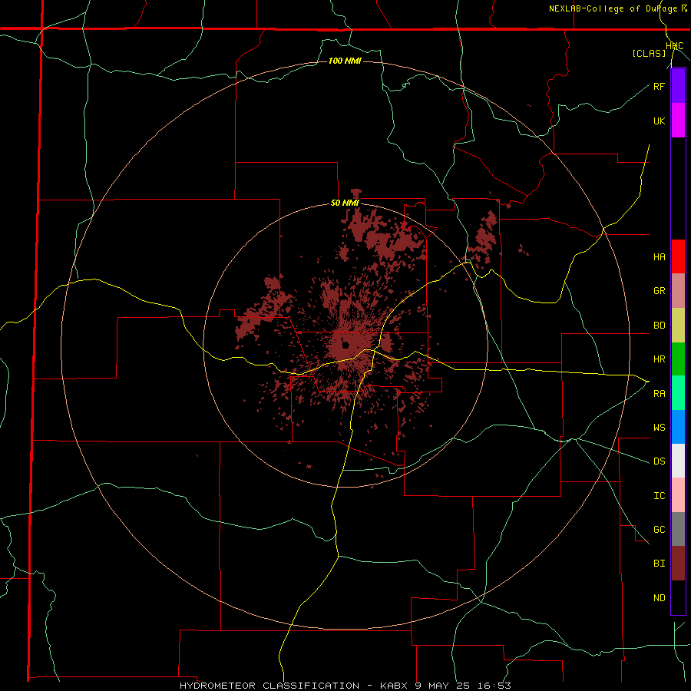
Task: Click the radar site center dot
Action: (x=347, y=345)
